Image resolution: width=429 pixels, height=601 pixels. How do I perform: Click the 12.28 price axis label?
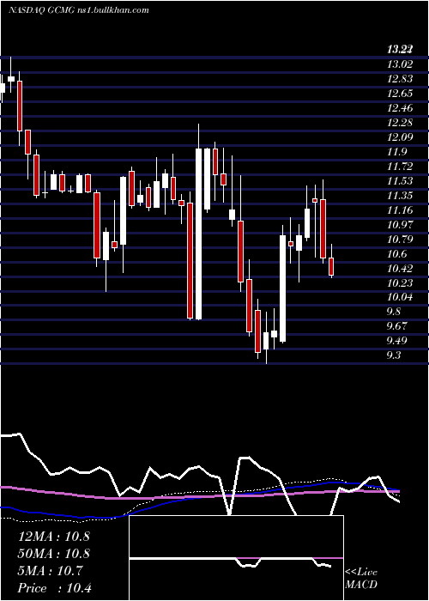click(400, 123)
